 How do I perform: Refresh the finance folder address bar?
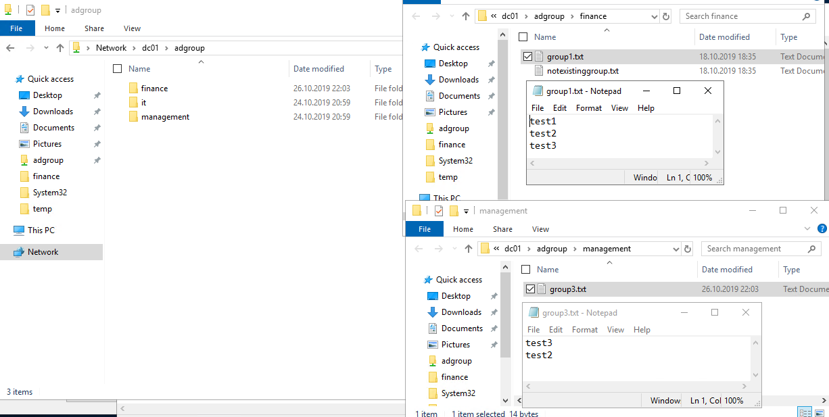(x=666, y=16)
